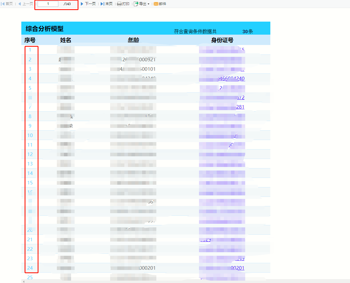
Task: Click row number 8
Action: (x=30, y=116)
